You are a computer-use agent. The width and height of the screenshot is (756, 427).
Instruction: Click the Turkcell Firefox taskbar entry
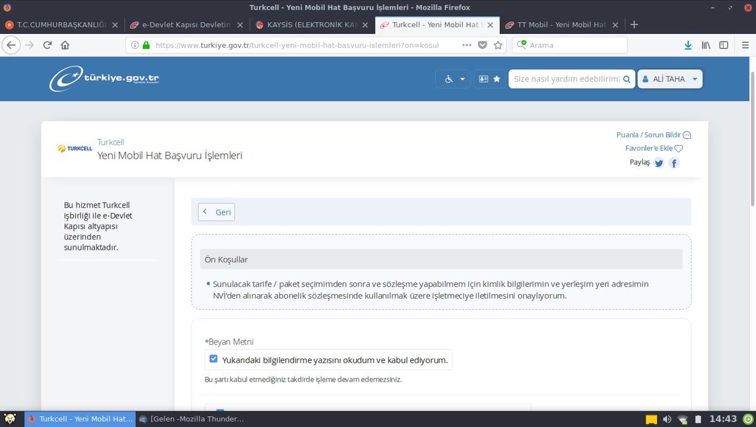tap(80, 419)
